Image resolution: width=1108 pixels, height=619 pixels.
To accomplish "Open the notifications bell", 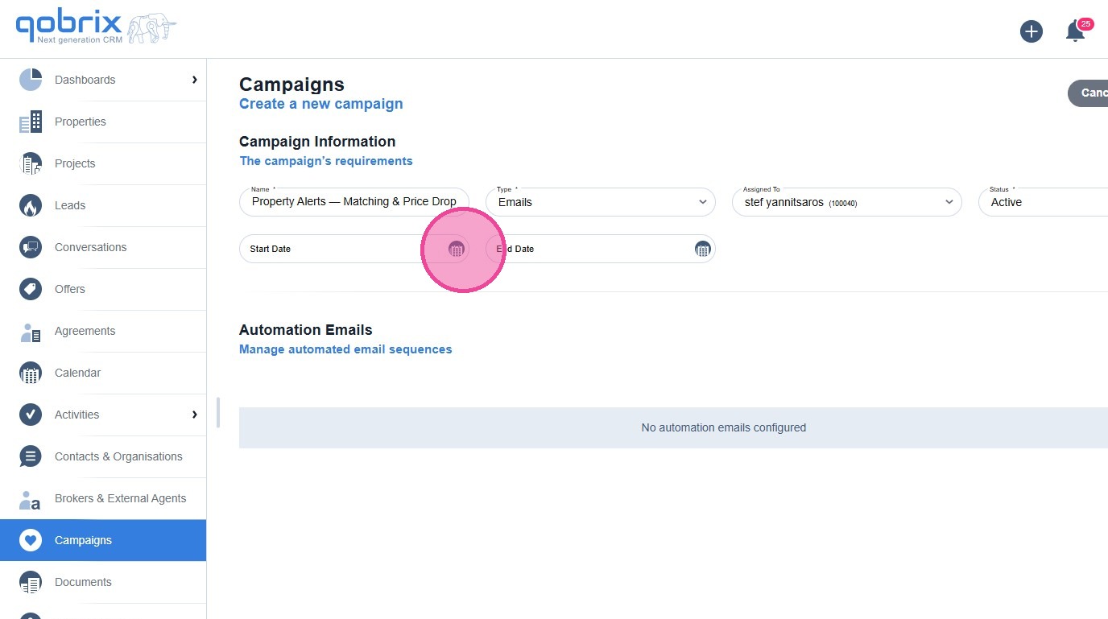I will tap(1075, 31).
